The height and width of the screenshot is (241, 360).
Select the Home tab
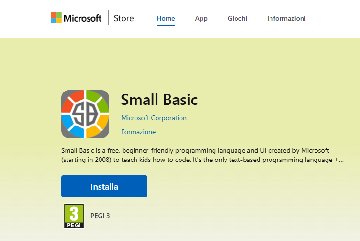tap(166, 18)
